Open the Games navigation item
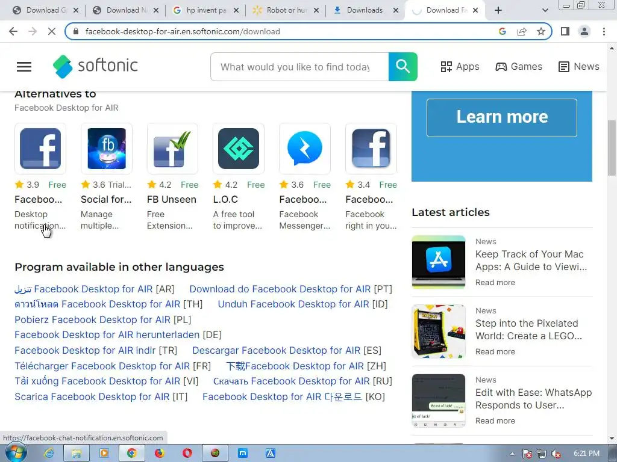 pyautogui.click(x=519, y=66)
